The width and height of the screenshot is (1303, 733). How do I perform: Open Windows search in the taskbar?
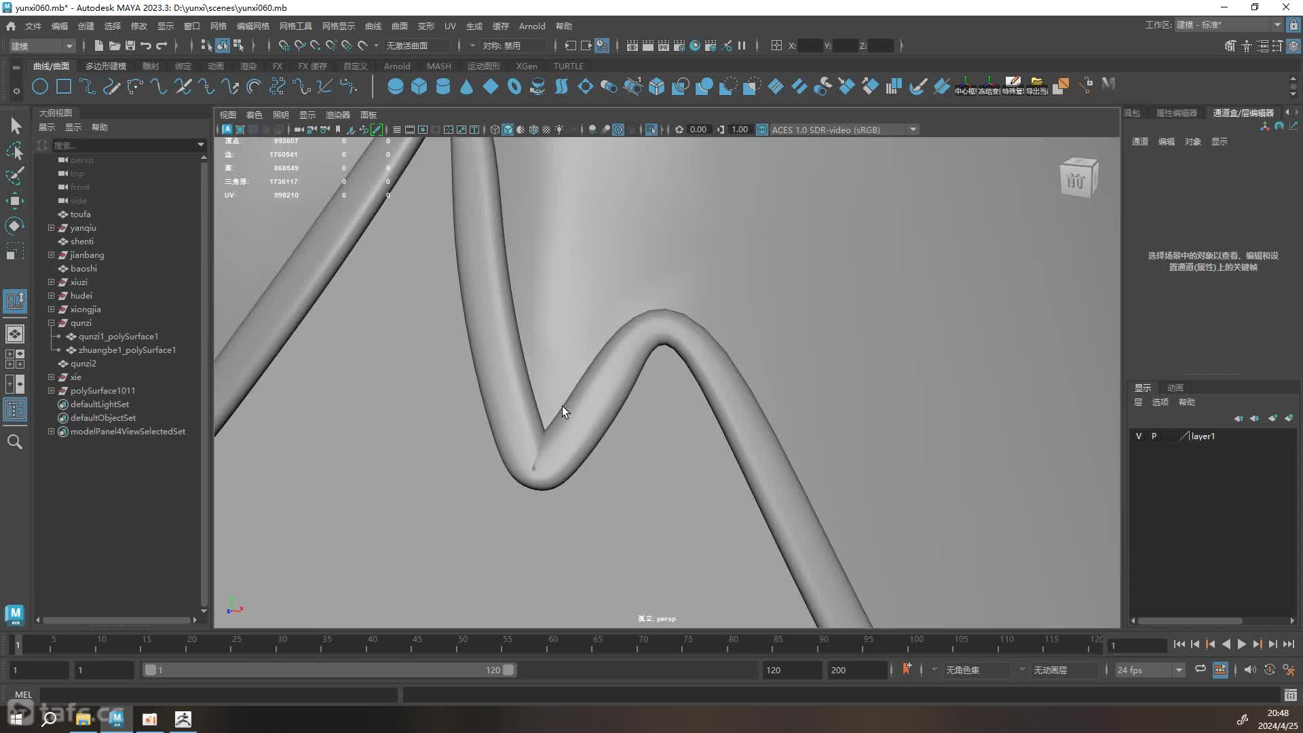pyautogui.click(x=49, y=719)
